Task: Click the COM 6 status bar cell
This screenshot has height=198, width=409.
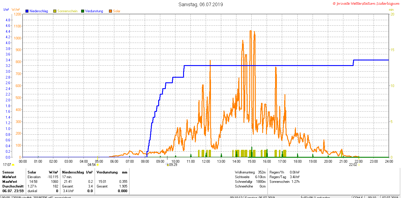Action: coord(358,197)
